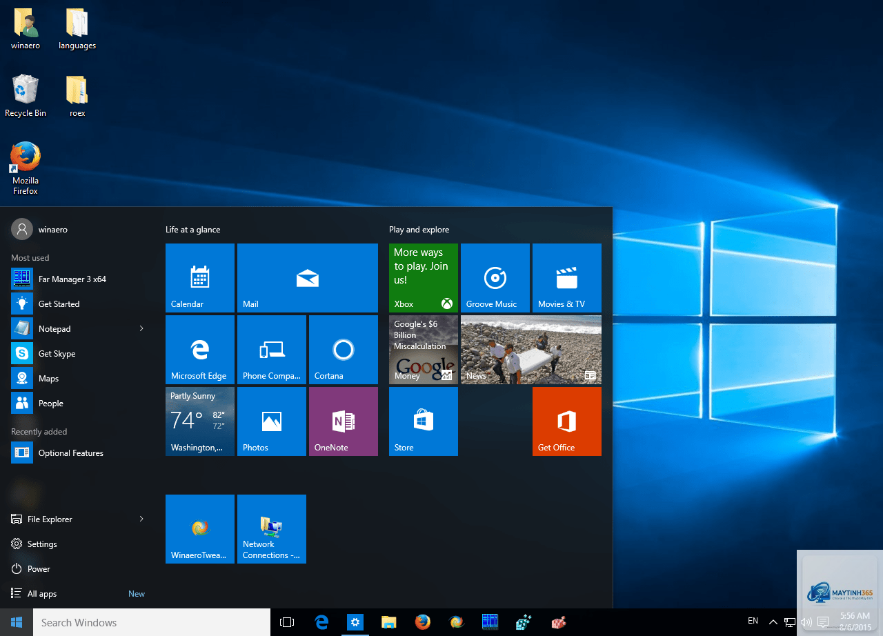Expand the Notepad jump list arrow
This screenshot has width=883, height=636.
point(141,328)
